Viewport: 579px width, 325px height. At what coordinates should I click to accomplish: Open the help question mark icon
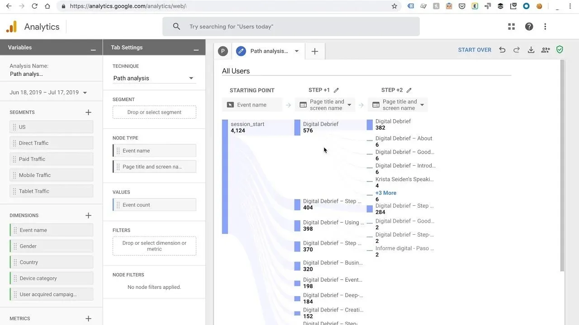click(x=529, y=27)
